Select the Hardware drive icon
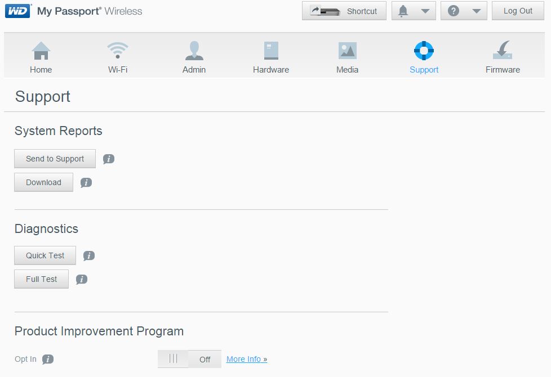 [271, 51]
